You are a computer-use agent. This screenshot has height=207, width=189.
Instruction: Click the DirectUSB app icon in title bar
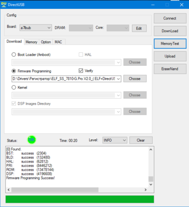click(4, 5)
